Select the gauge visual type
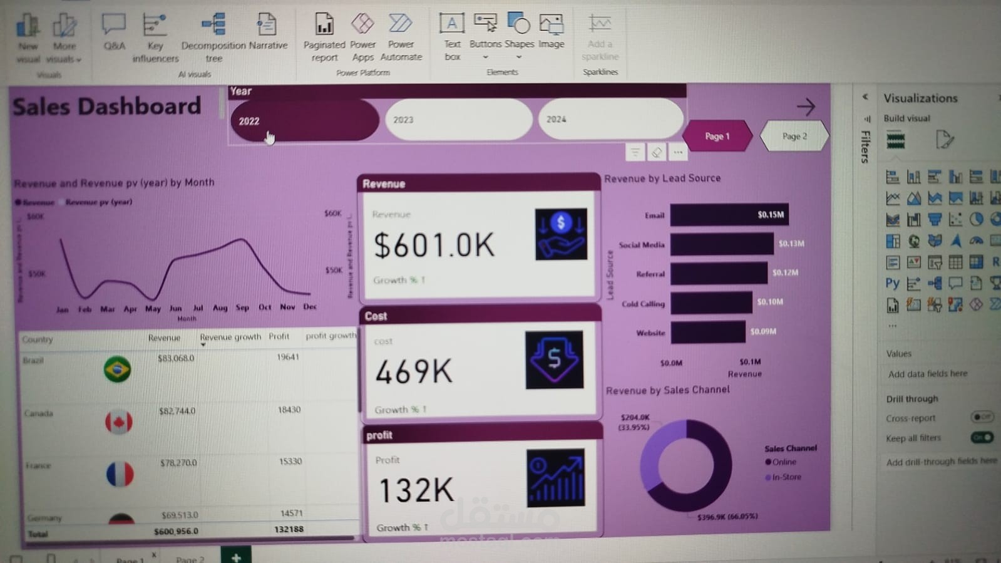Viewport: 1001px width, 563px height. point(976,241)
